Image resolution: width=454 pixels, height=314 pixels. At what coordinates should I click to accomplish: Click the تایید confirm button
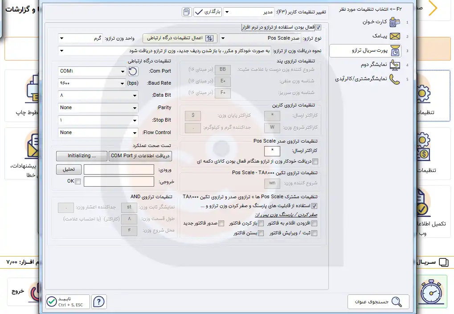pos(68,302)
